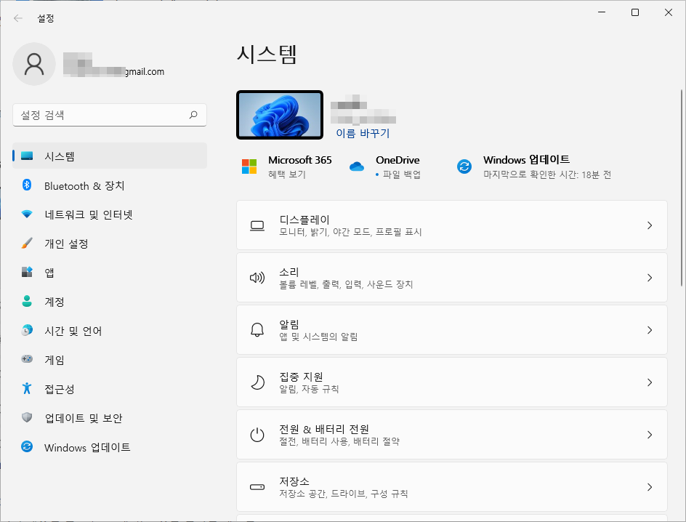
Task: Expand the 알림 row chevron
Action: click(x=650, y=330)
